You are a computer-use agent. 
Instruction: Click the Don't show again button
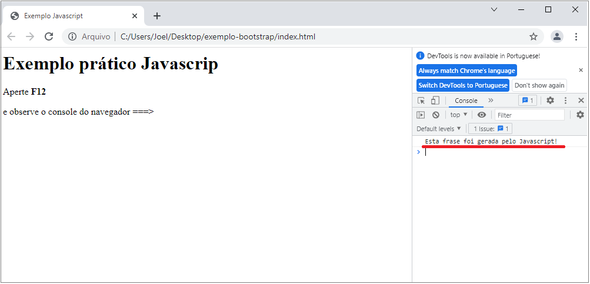[539, 85]
